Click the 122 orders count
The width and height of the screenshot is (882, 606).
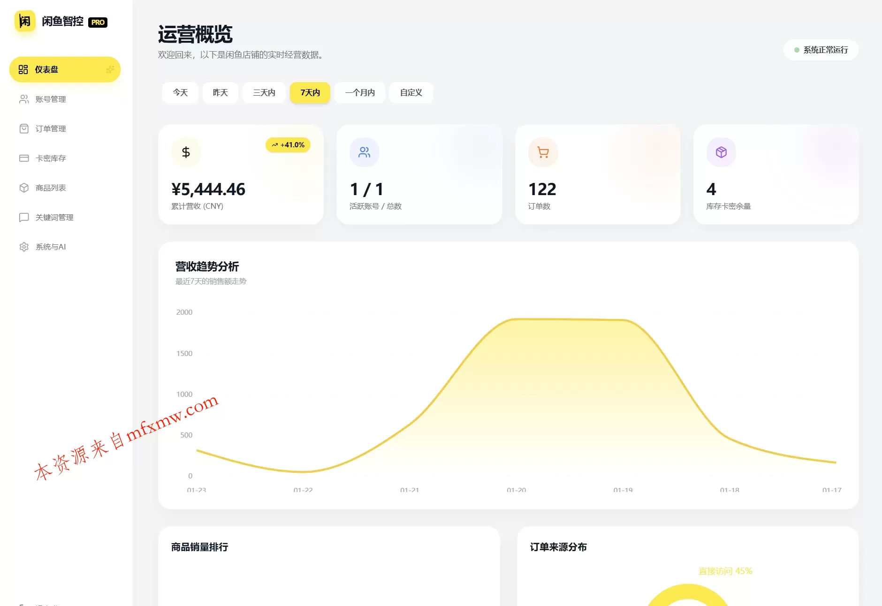click(x=542, y=189)
